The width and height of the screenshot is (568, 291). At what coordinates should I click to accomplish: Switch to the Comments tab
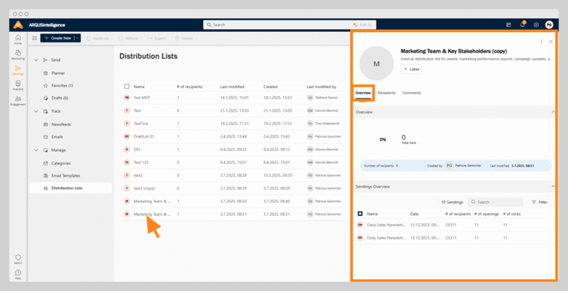pyautogui.click(x=412, y=93)
